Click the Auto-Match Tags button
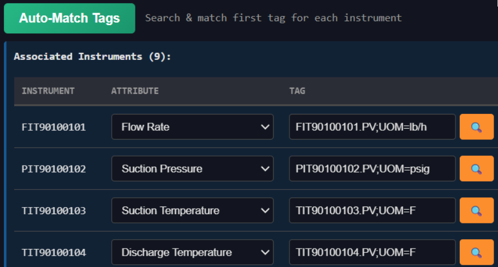The image size is (498, 267). [x=69, y=19]
